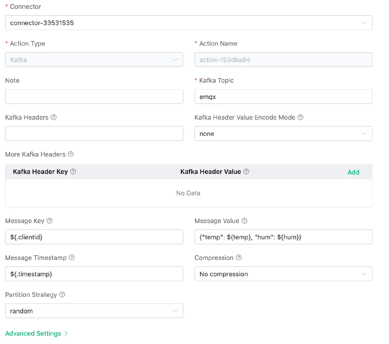
Task: Open the Partition Strategy dropdown set to random
Action: pyautogui.click(x=94, y=311)
